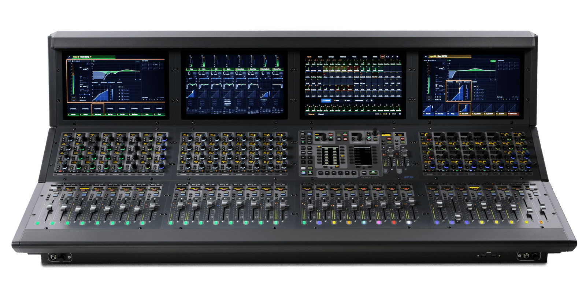Select the Channel view tab at screen bottom
Screen dimensions: 586x294
321,114
